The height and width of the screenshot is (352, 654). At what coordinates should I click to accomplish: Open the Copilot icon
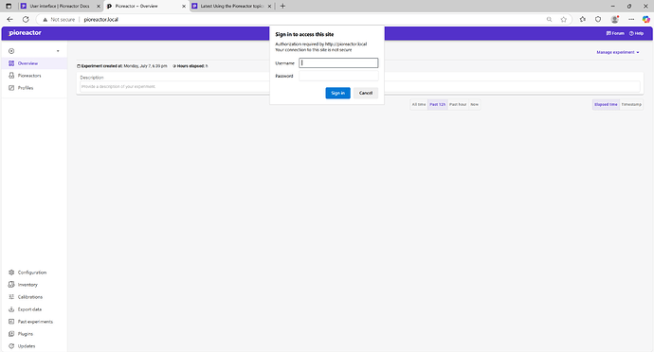pos(645,19)
